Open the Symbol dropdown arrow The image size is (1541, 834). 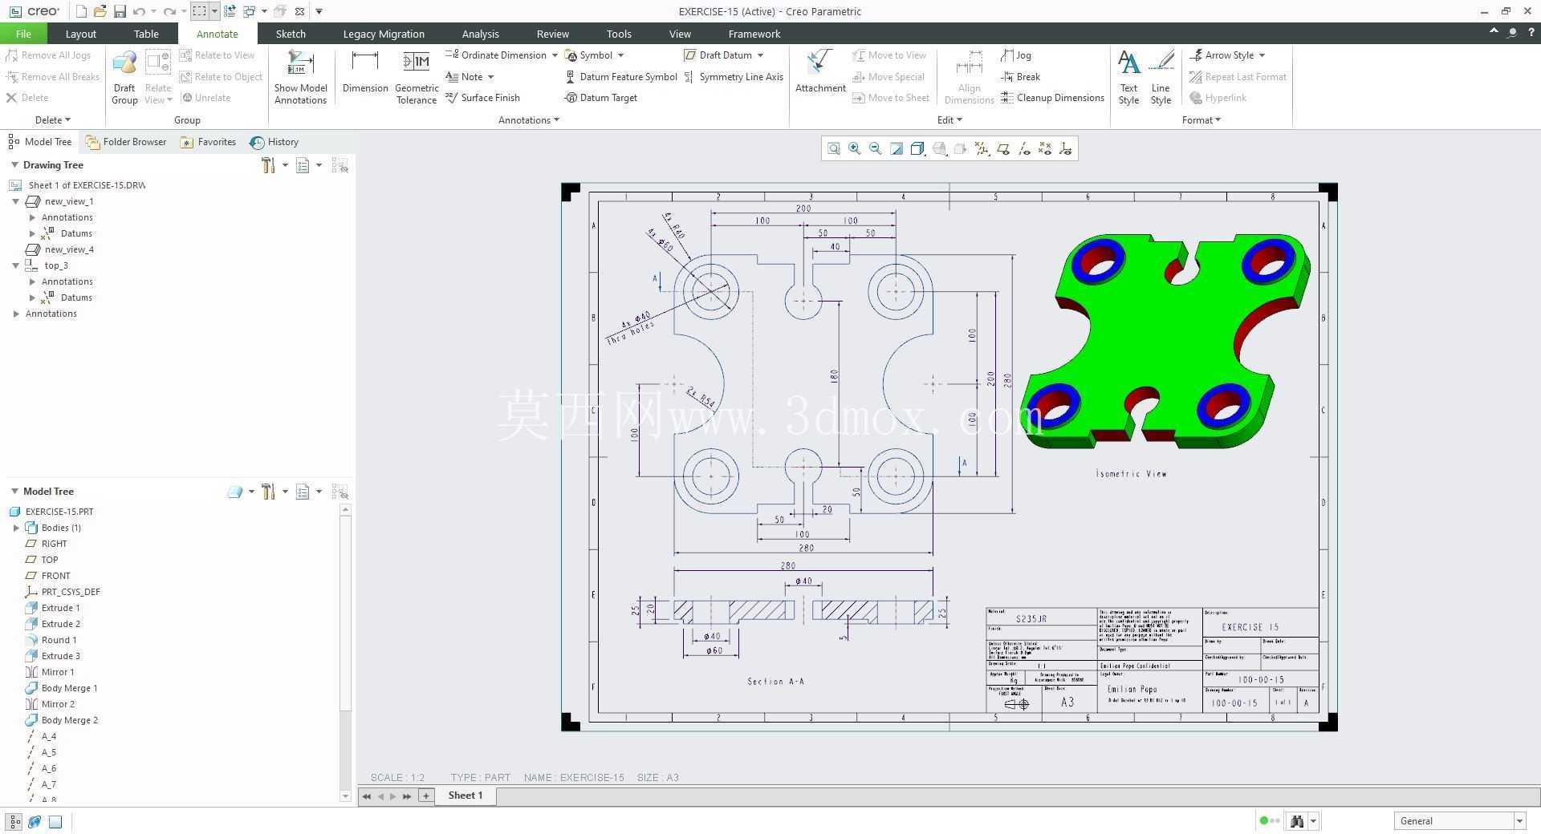[x=620, y=55]
